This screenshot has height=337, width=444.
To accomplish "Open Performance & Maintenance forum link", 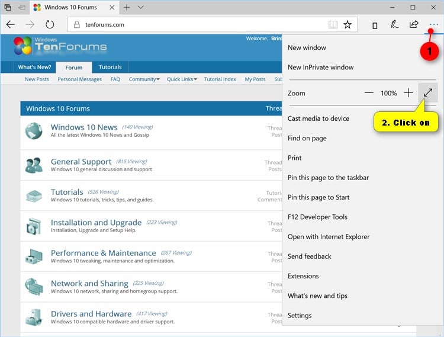I will point(104,253).
